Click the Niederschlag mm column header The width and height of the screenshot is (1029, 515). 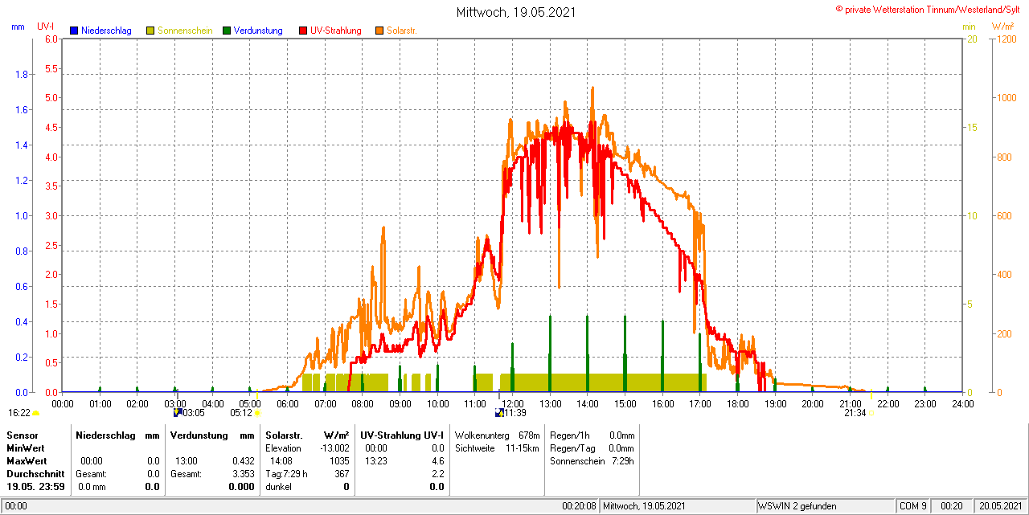pos(117,435)
